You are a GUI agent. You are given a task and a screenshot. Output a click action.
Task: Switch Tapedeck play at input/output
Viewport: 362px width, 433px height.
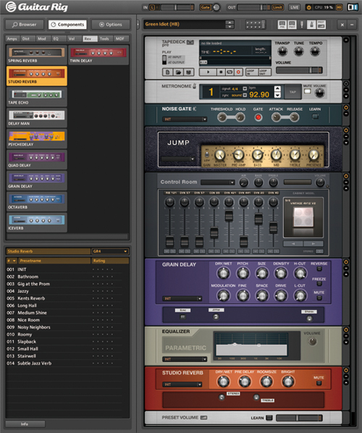(164, 60)
